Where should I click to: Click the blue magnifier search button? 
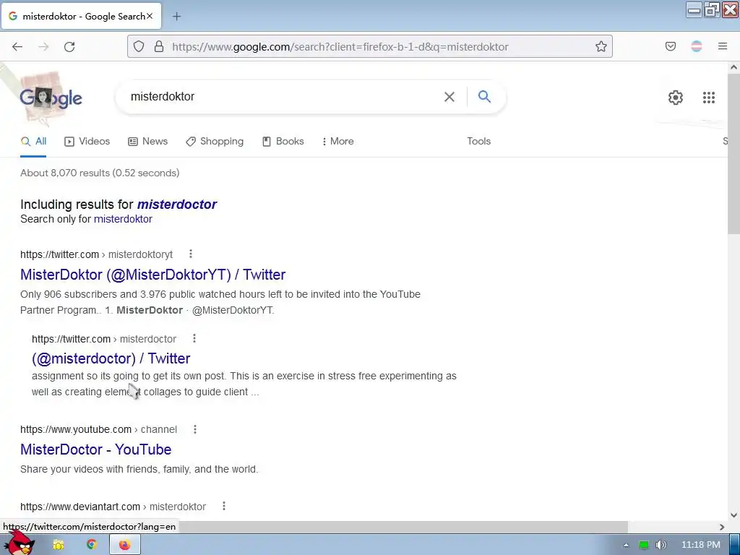tap(485, 97)
